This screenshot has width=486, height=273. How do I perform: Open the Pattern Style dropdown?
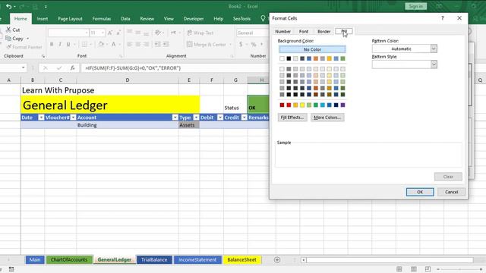434,64
